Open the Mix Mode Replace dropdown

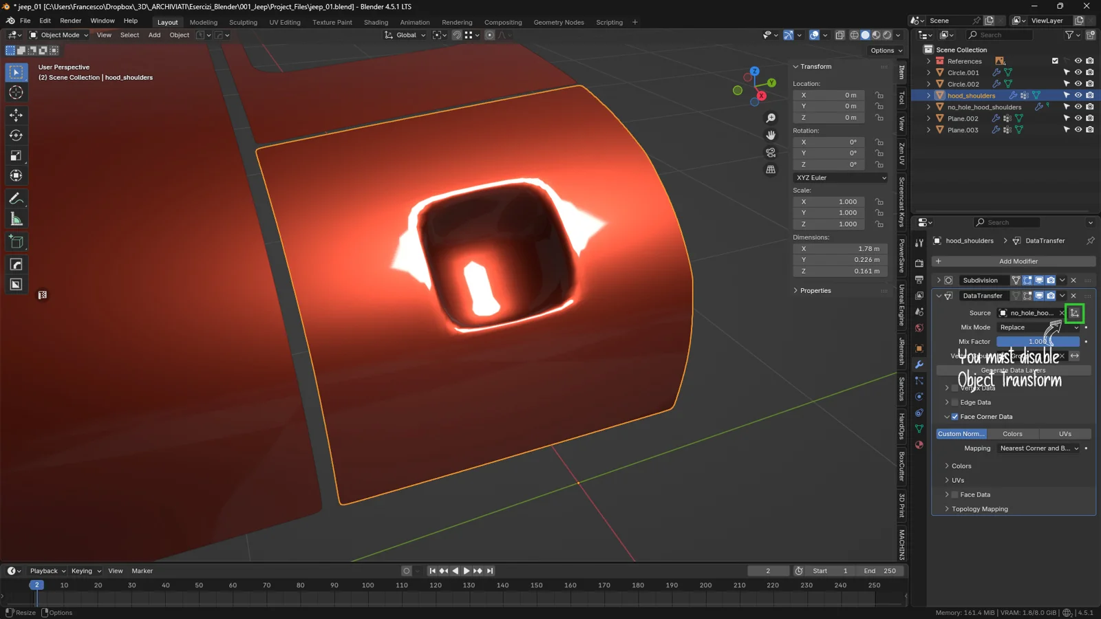[1039, 327]
